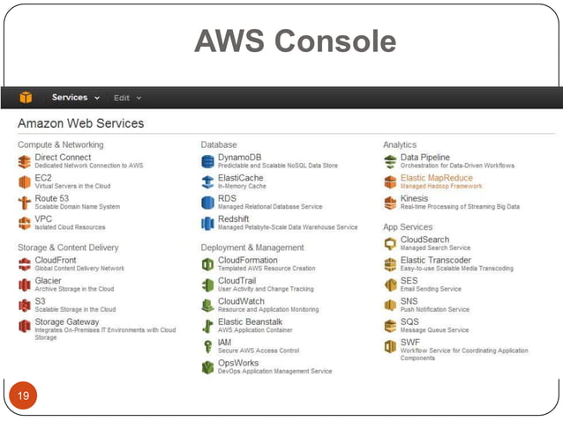Open the CloudWatch link

[241, 301]
